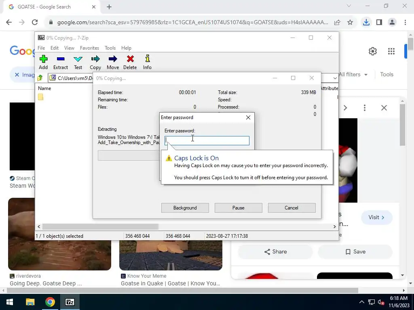Image resolution: width=414 pixels, height=310 pixels.
Task: Close the Enter password dialog
Action: 248,117
